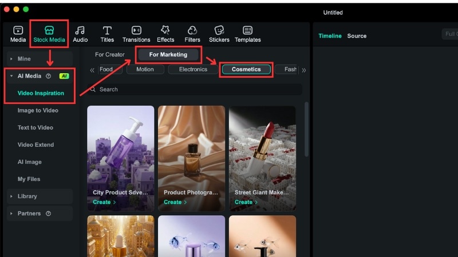Open Video Extend
458x257 pixels.
(x=35, y=145)
